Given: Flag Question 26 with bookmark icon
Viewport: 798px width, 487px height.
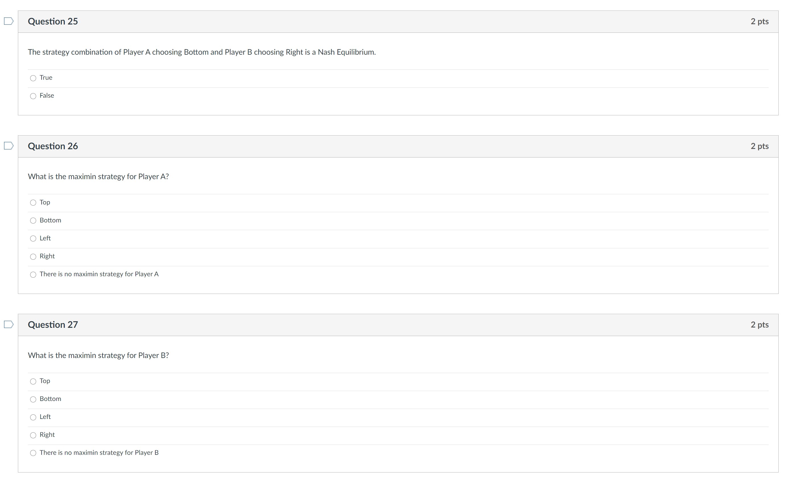Looking at the screenshot, I should click(x=9, y=146).
